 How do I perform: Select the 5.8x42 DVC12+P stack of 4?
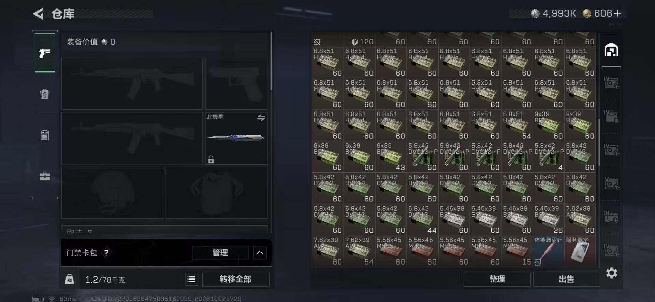(x=548, y=157)
